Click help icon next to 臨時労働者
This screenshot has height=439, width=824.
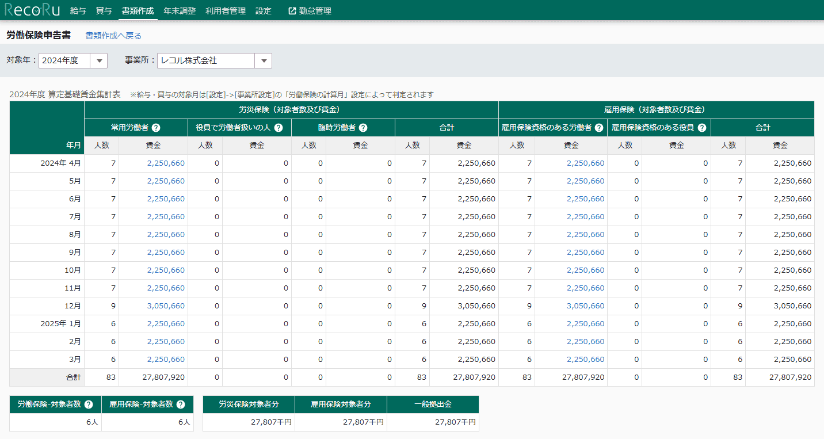(363, 128)
